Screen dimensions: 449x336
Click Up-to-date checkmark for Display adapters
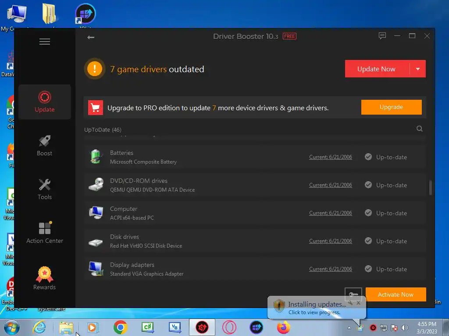(368, 269)
